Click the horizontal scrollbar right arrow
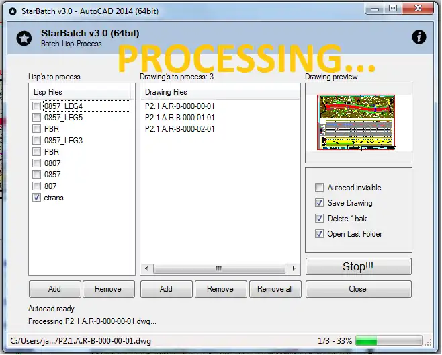Image resolution: width=442 pixels, height=355 pixels. [x=294, y=268]
